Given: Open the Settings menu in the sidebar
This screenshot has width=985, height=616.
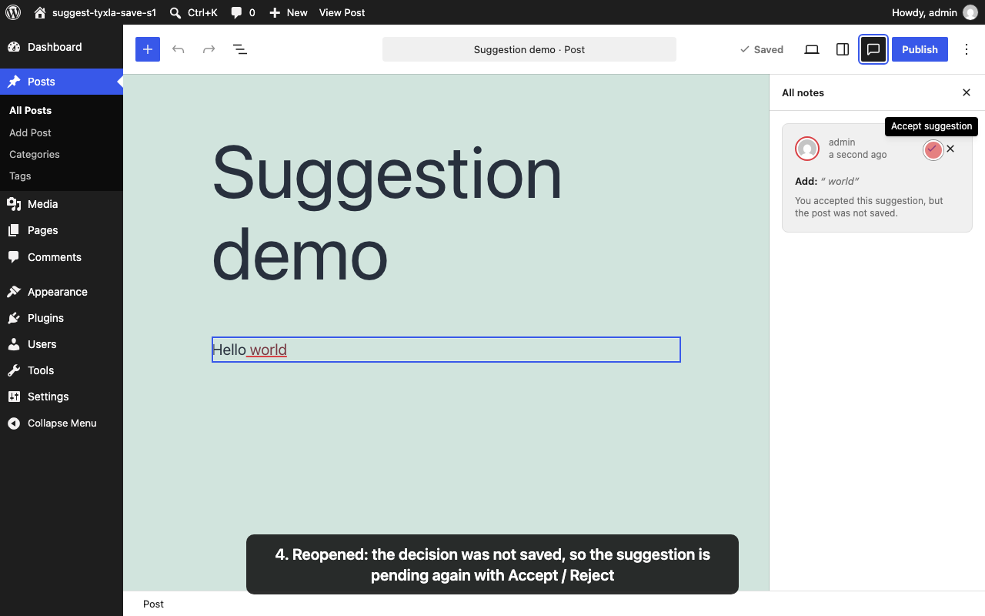Looking at the screenshot, I should [x=62, y=397].
